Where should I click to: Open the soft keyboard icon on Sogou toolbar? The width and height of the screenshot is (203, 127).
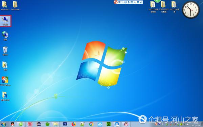[x=132, y=2]
